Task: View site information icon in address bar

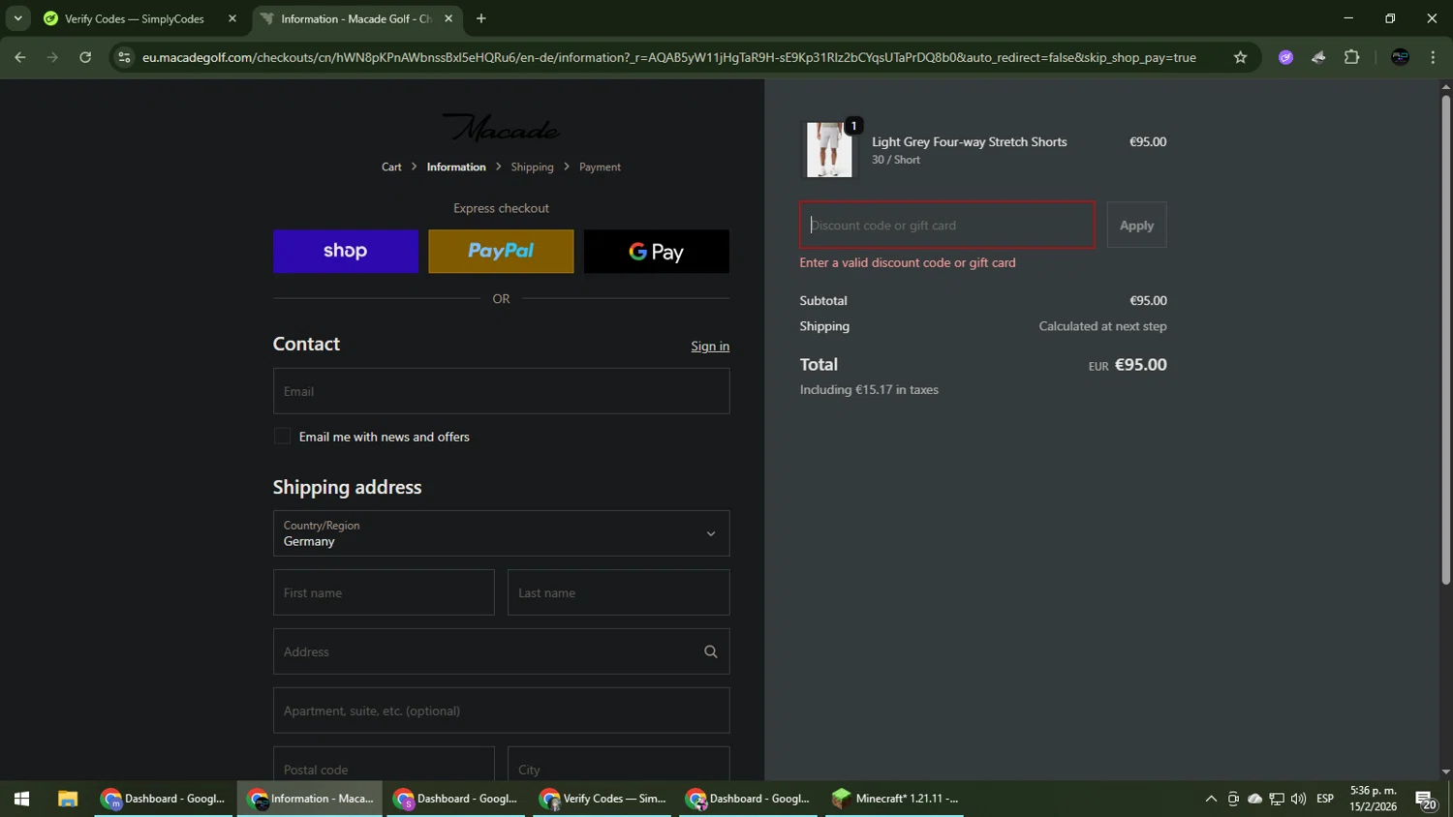Action: (124, 57)
